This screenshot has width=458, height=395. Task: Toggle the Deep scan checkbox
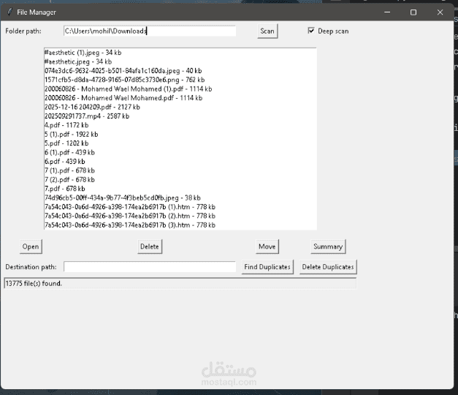coord(311,31)
